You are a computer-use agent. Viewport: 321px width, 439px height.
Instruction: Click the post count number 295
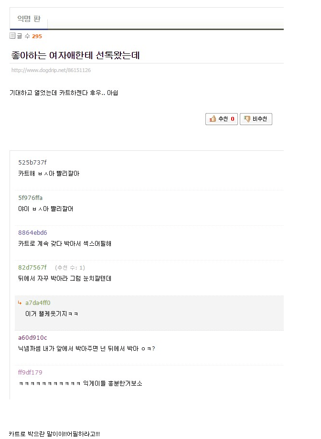(x=37, y=36)
